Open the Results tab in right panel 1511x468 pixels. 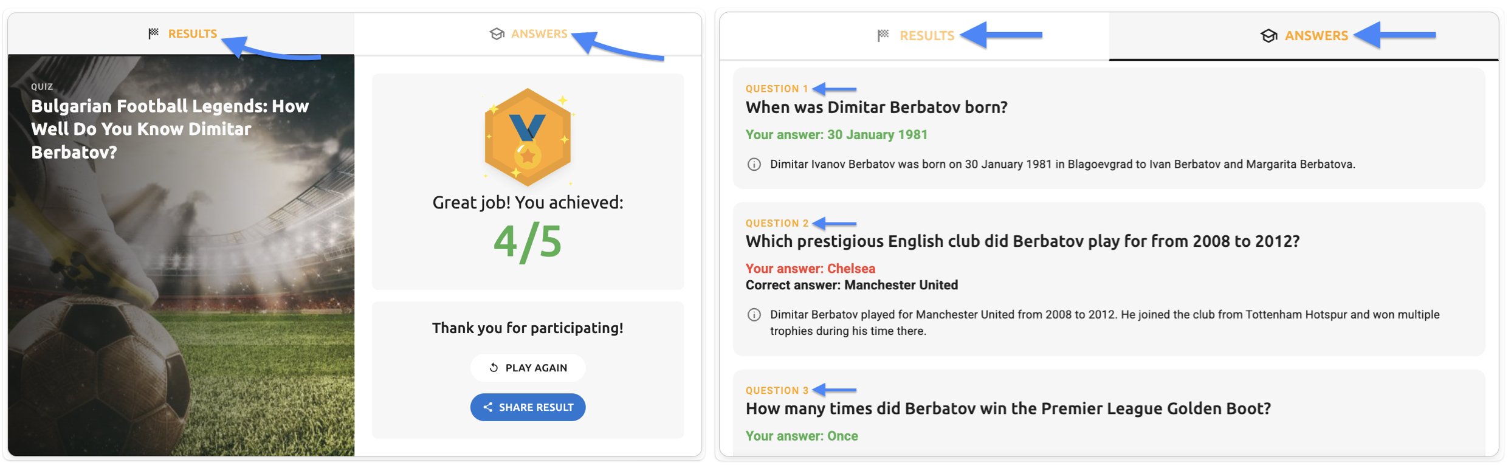click(x=926, y=36)
